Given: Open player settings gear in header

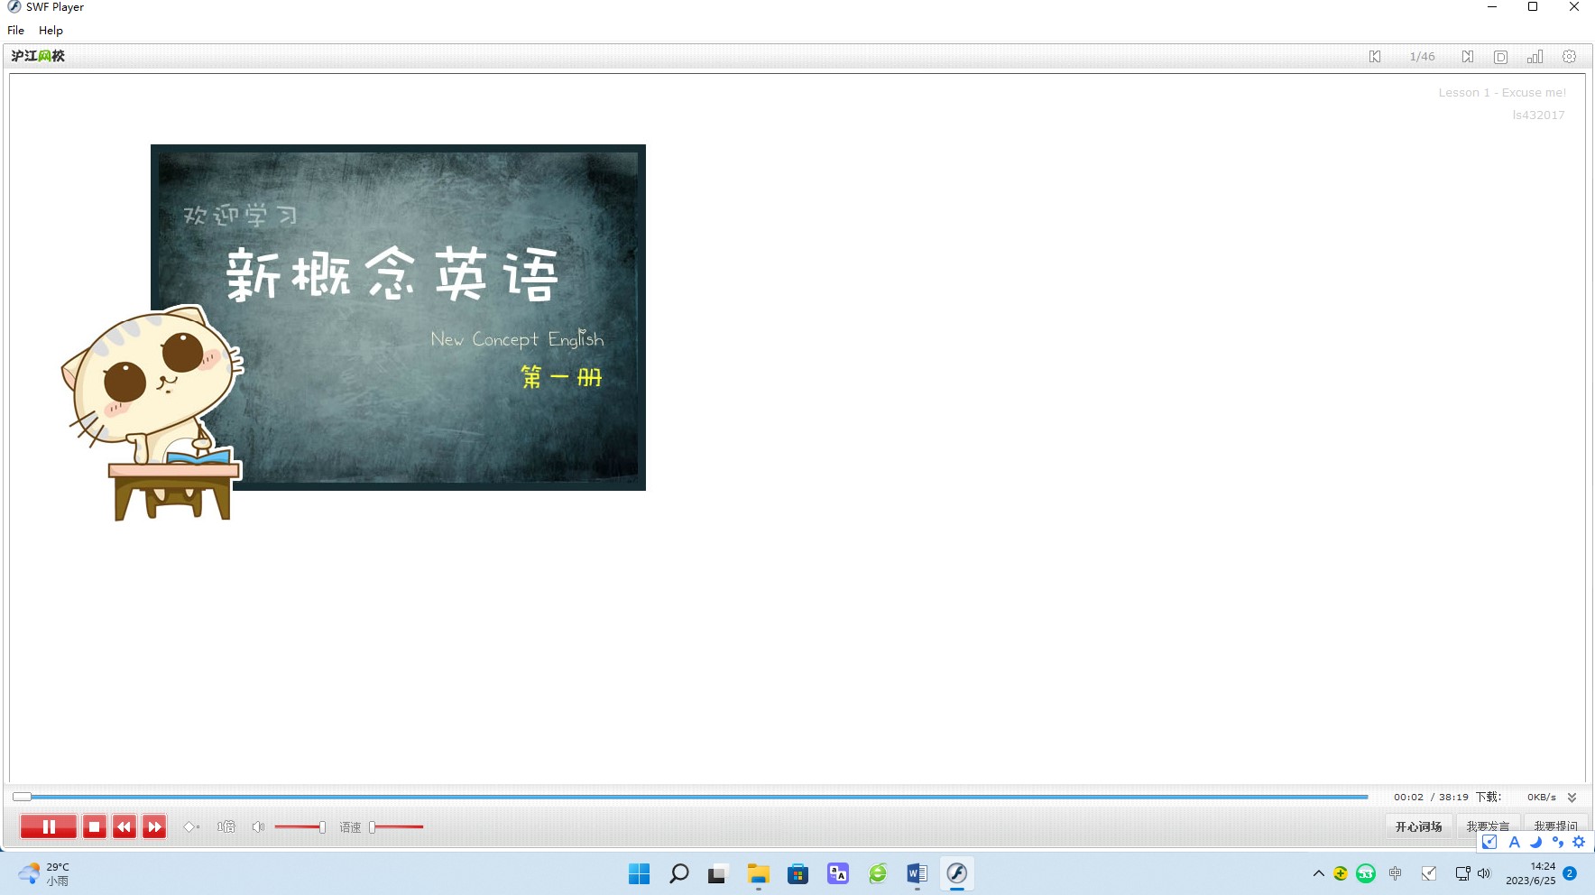Looking at the screenshot, I should (1569, 56).
